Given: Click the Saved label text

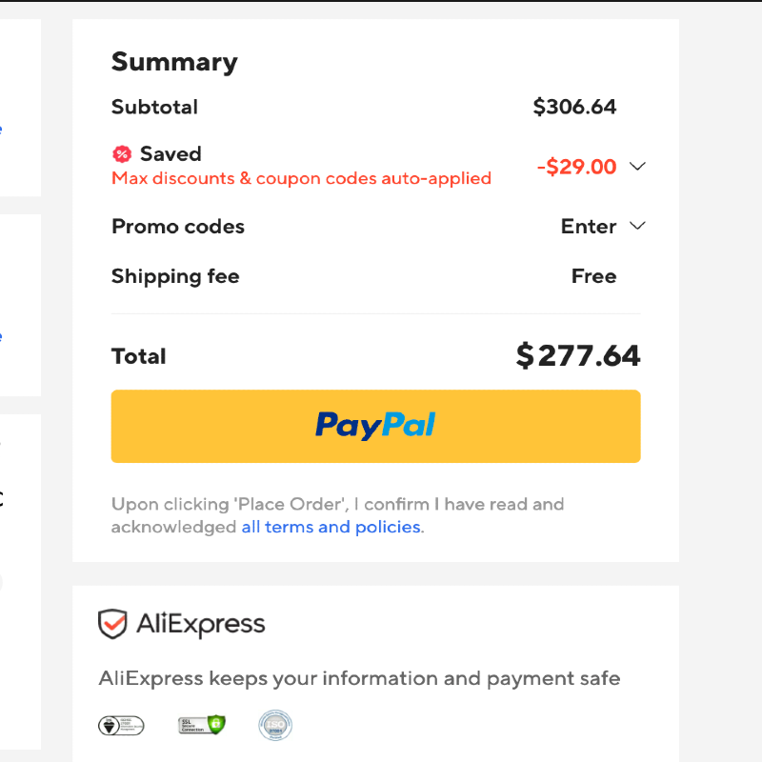Looking at the screenshot, I should pos(170,154).
